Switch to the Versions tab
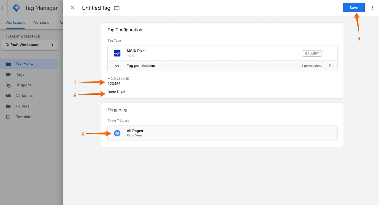Image resolution: width=379 pixels, height=205 pixels. pyautogui.click(x=41, y=22)
